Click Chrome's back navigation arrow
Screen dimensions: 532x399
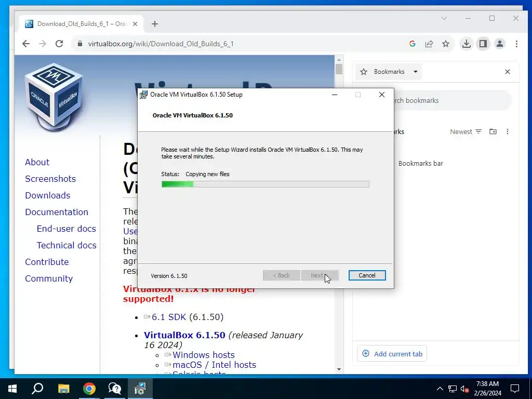(x=26, y=44)
